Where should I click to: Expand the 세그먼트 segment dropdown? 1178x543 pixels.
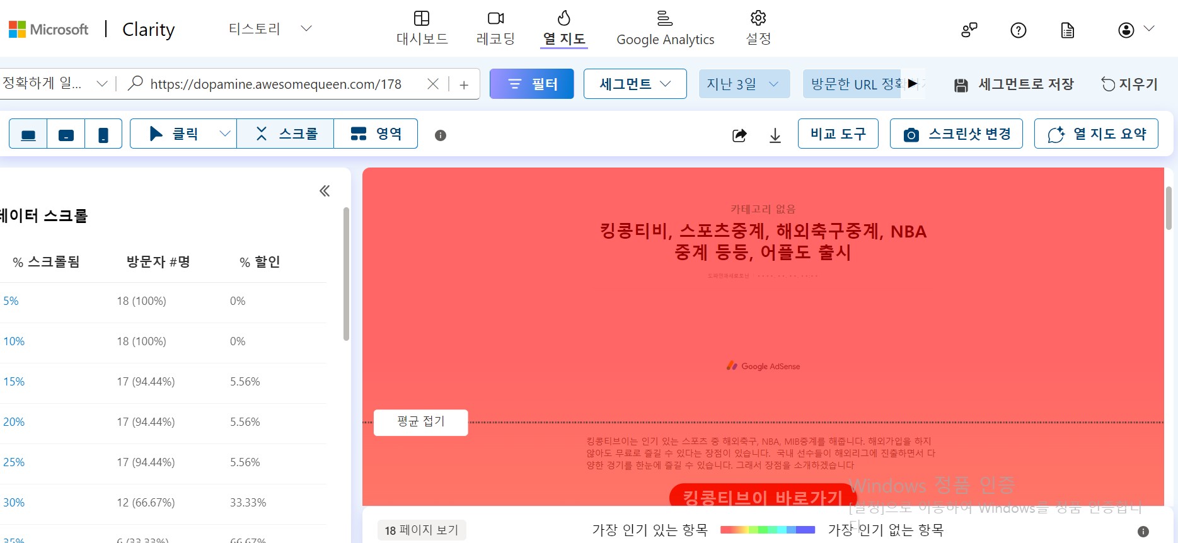pos(635,84)
